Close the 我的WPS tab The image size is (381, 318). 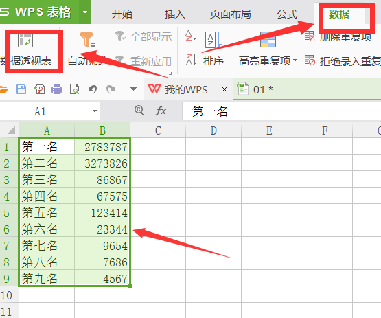(x=224, y=89)
